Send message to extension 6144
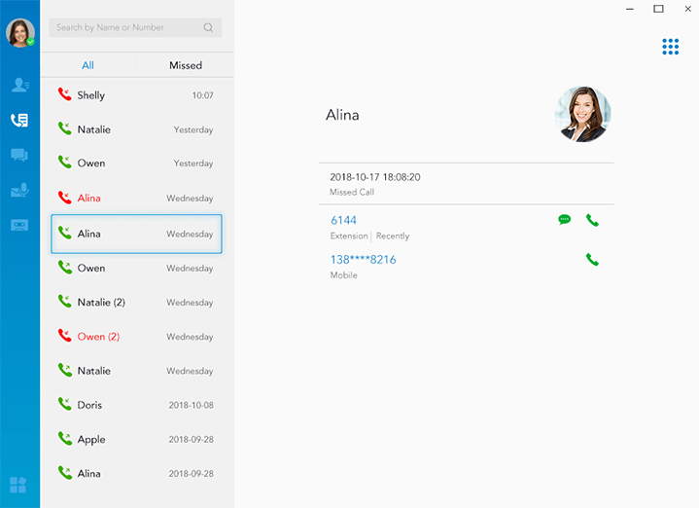 coord(565,220)
